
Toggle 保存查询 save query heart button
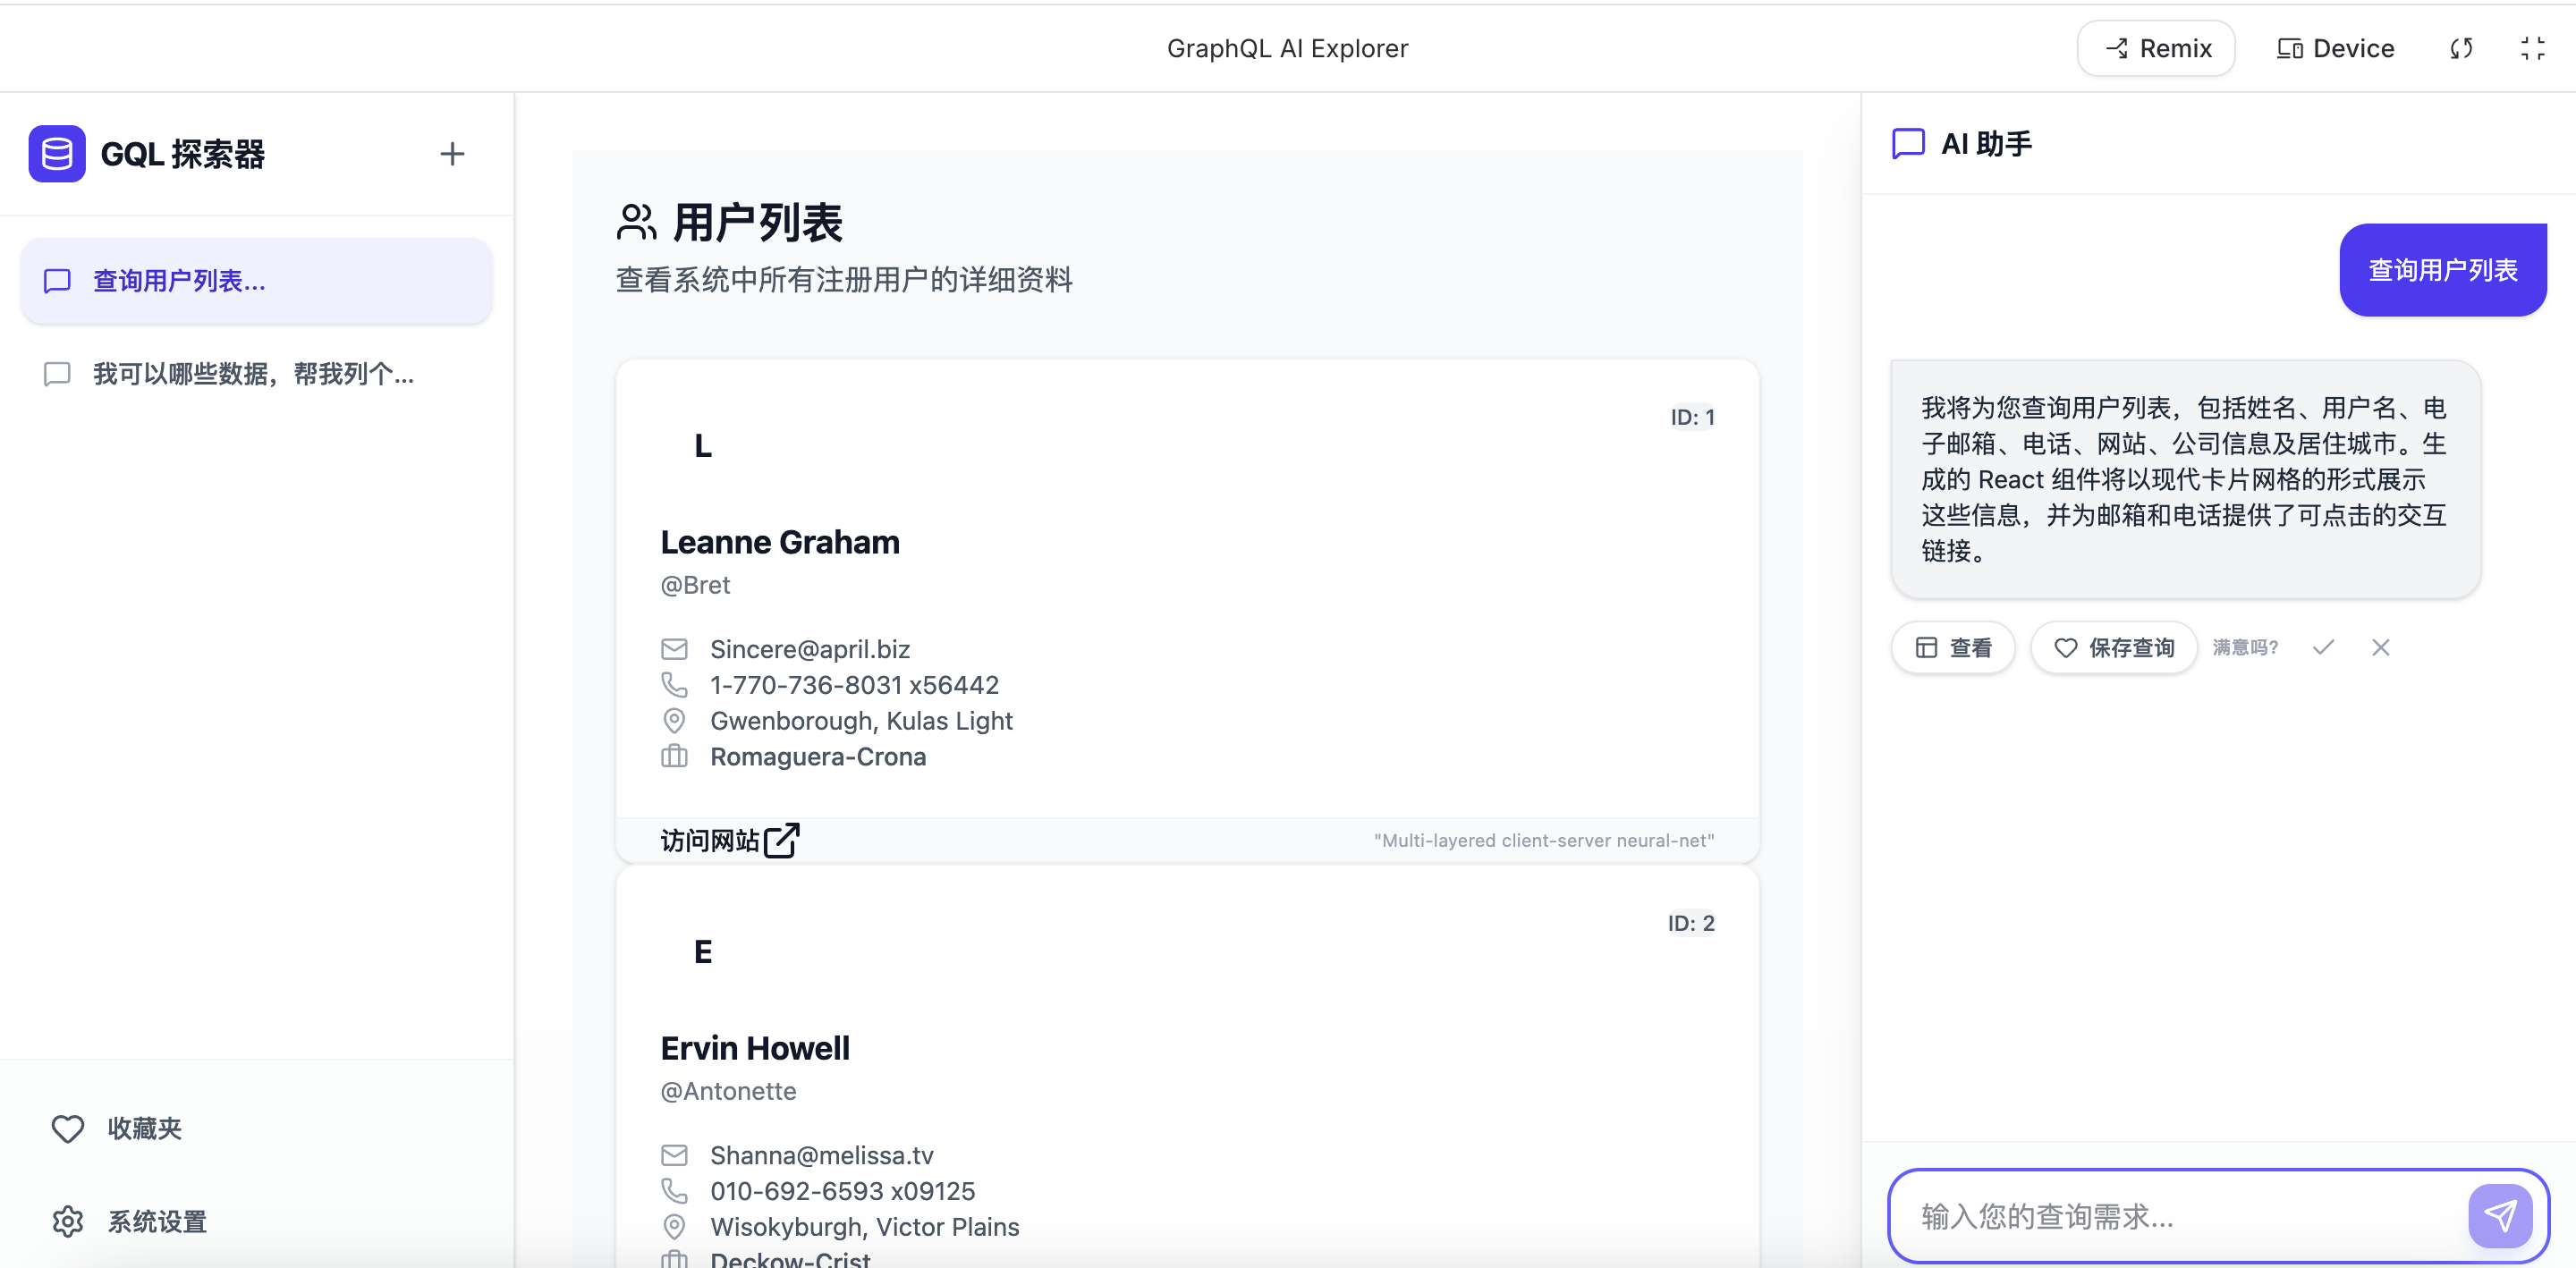tap(2113, 647)
